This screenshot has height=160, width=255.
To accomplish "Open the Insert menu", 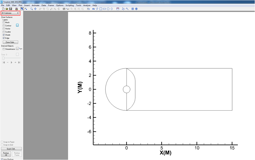I will (x=27, y=5).
